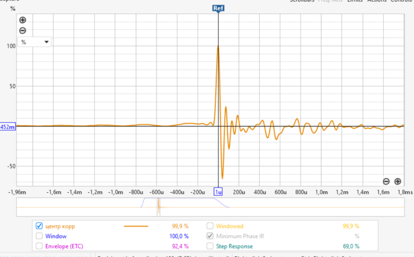
Task: Show the Step Response trace
Action: tap(210, 246)
